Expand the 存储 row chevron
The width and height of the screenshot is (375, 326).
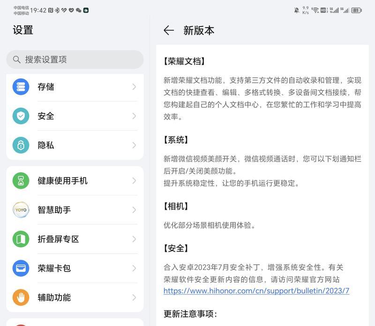coord(134,87)
